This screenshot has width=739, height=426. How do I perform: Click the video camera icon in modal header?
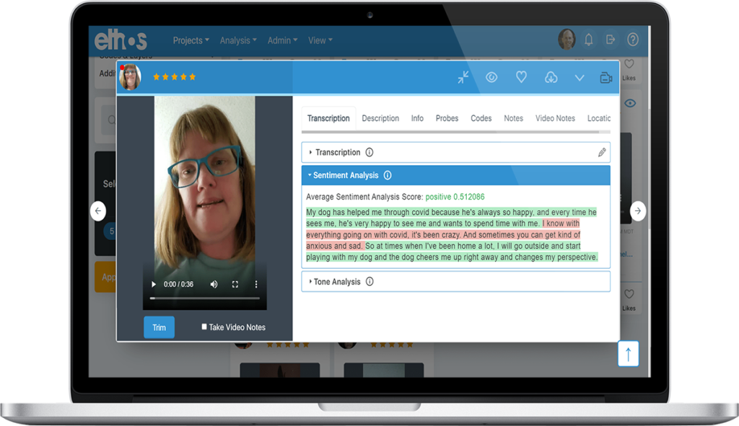pos(606,78)
